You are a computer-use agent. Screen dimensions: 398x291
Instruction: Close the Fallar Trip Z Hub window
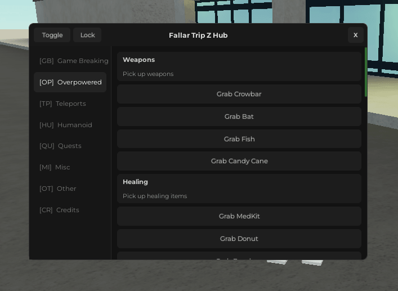coord(356,35)
